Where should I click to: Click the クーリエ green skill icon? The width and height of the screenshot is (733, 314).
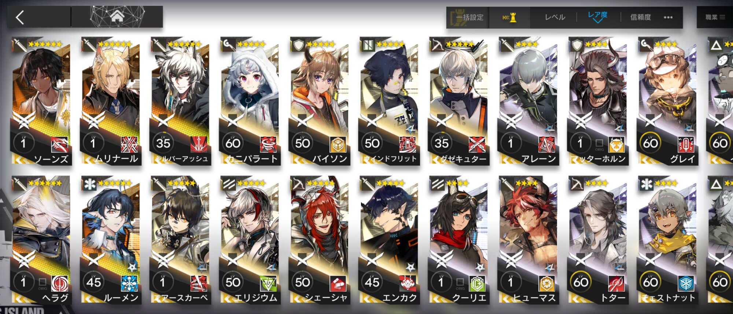point(477,284)
